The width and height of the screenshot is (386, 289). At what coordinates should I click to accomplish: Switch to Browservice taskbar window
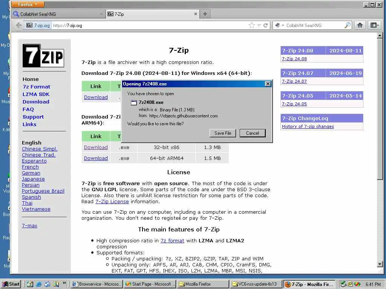(97, 284)
